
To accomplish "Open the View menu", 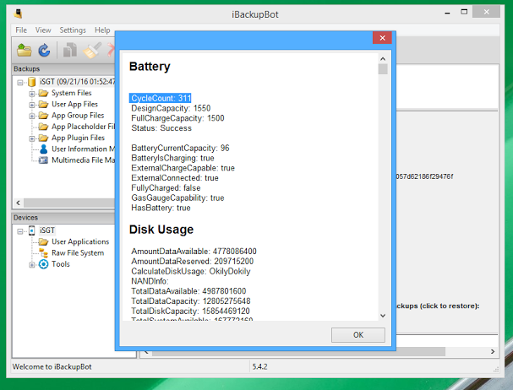I will click(43, 30).
